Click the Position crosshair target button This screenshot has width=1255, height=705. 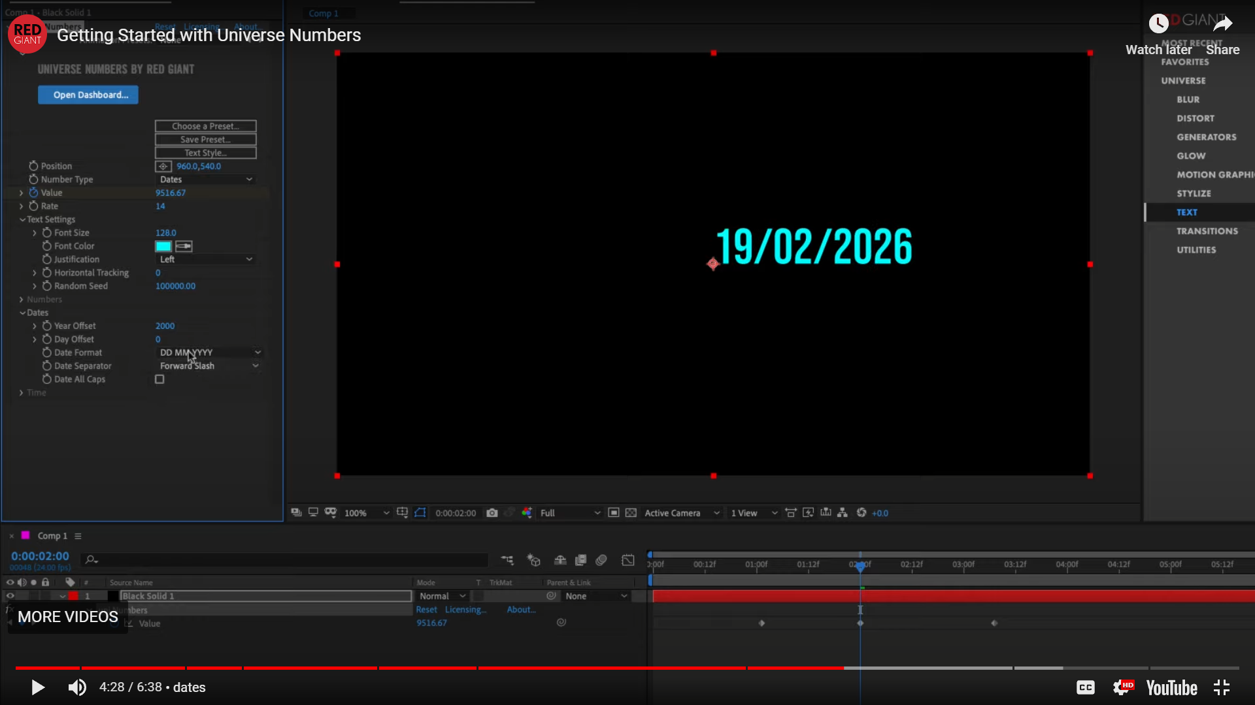click(163, 166)
